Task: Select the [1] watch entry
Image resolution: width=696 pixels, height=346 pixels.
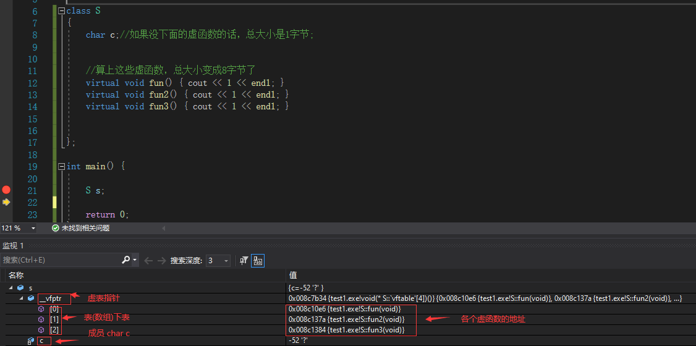Action: pos(54,319)
